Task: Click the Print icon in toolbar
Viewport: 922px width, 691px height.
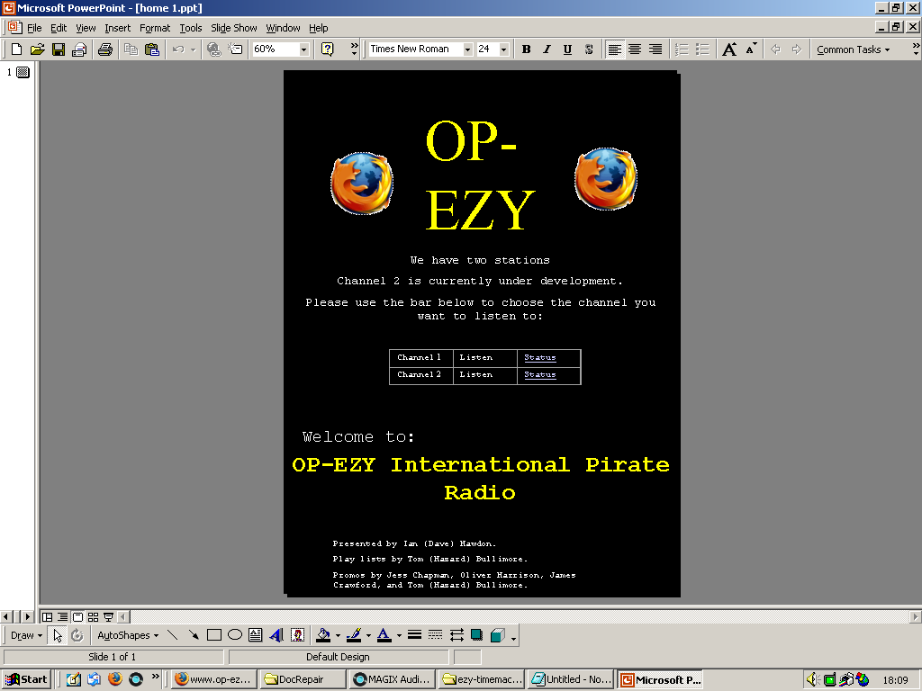Action: coord(105,49)
